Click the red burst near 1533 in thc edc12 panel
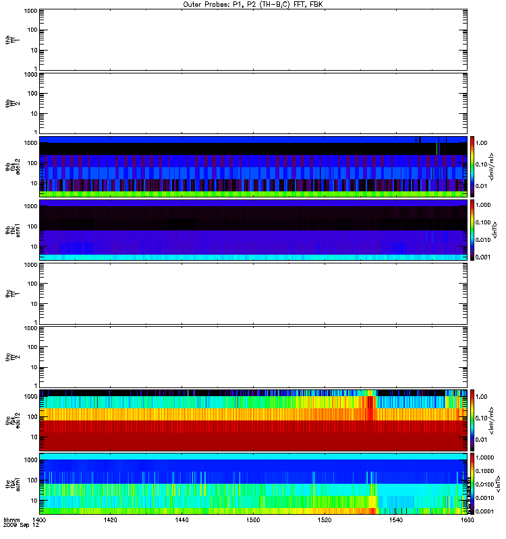The height and width of the screenshot is (539, 506). click(x=370, y=408)
